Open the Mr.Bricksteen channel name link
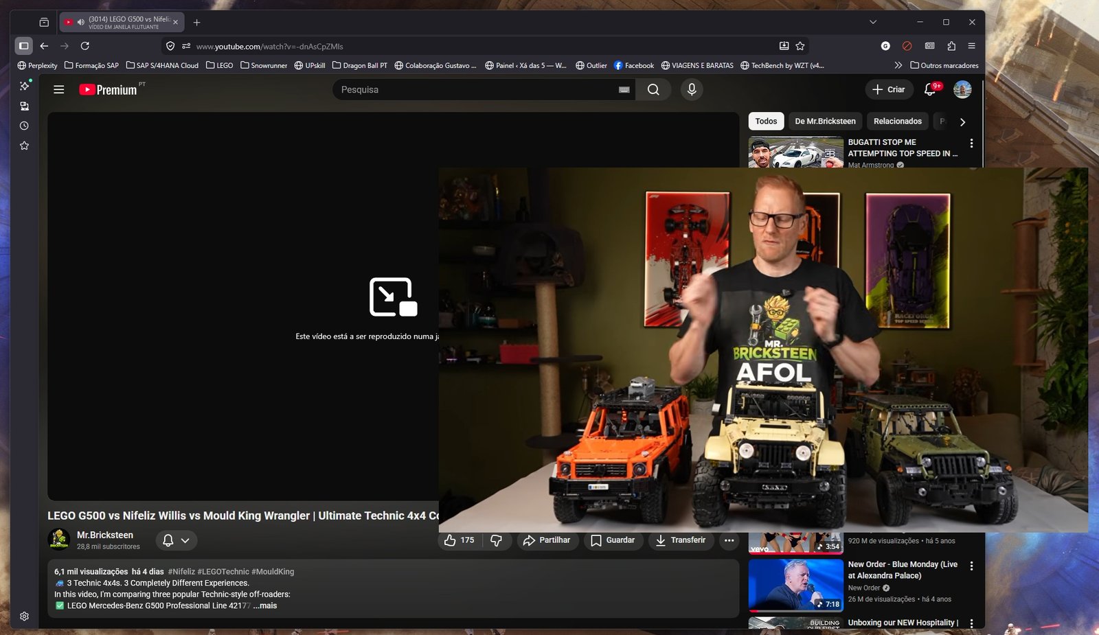Image resolution: width=1099 pixels, height=635 pixels. (x=105, y=535)
